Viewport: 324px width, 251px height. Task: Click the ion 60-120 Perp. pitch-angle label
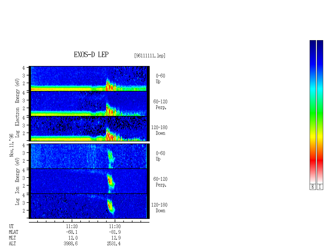(160, 182)
